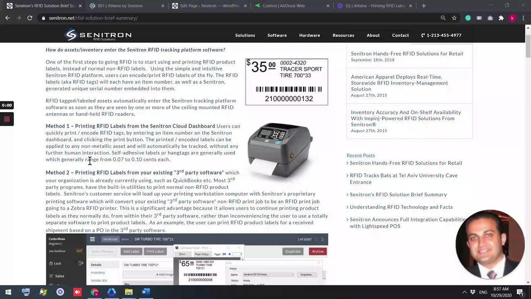531x299 pixels.
Task: Open the Windows Start menu
Action: (x=8, y=292)
